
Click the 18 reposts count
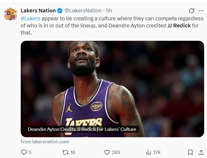pos(73,152)
